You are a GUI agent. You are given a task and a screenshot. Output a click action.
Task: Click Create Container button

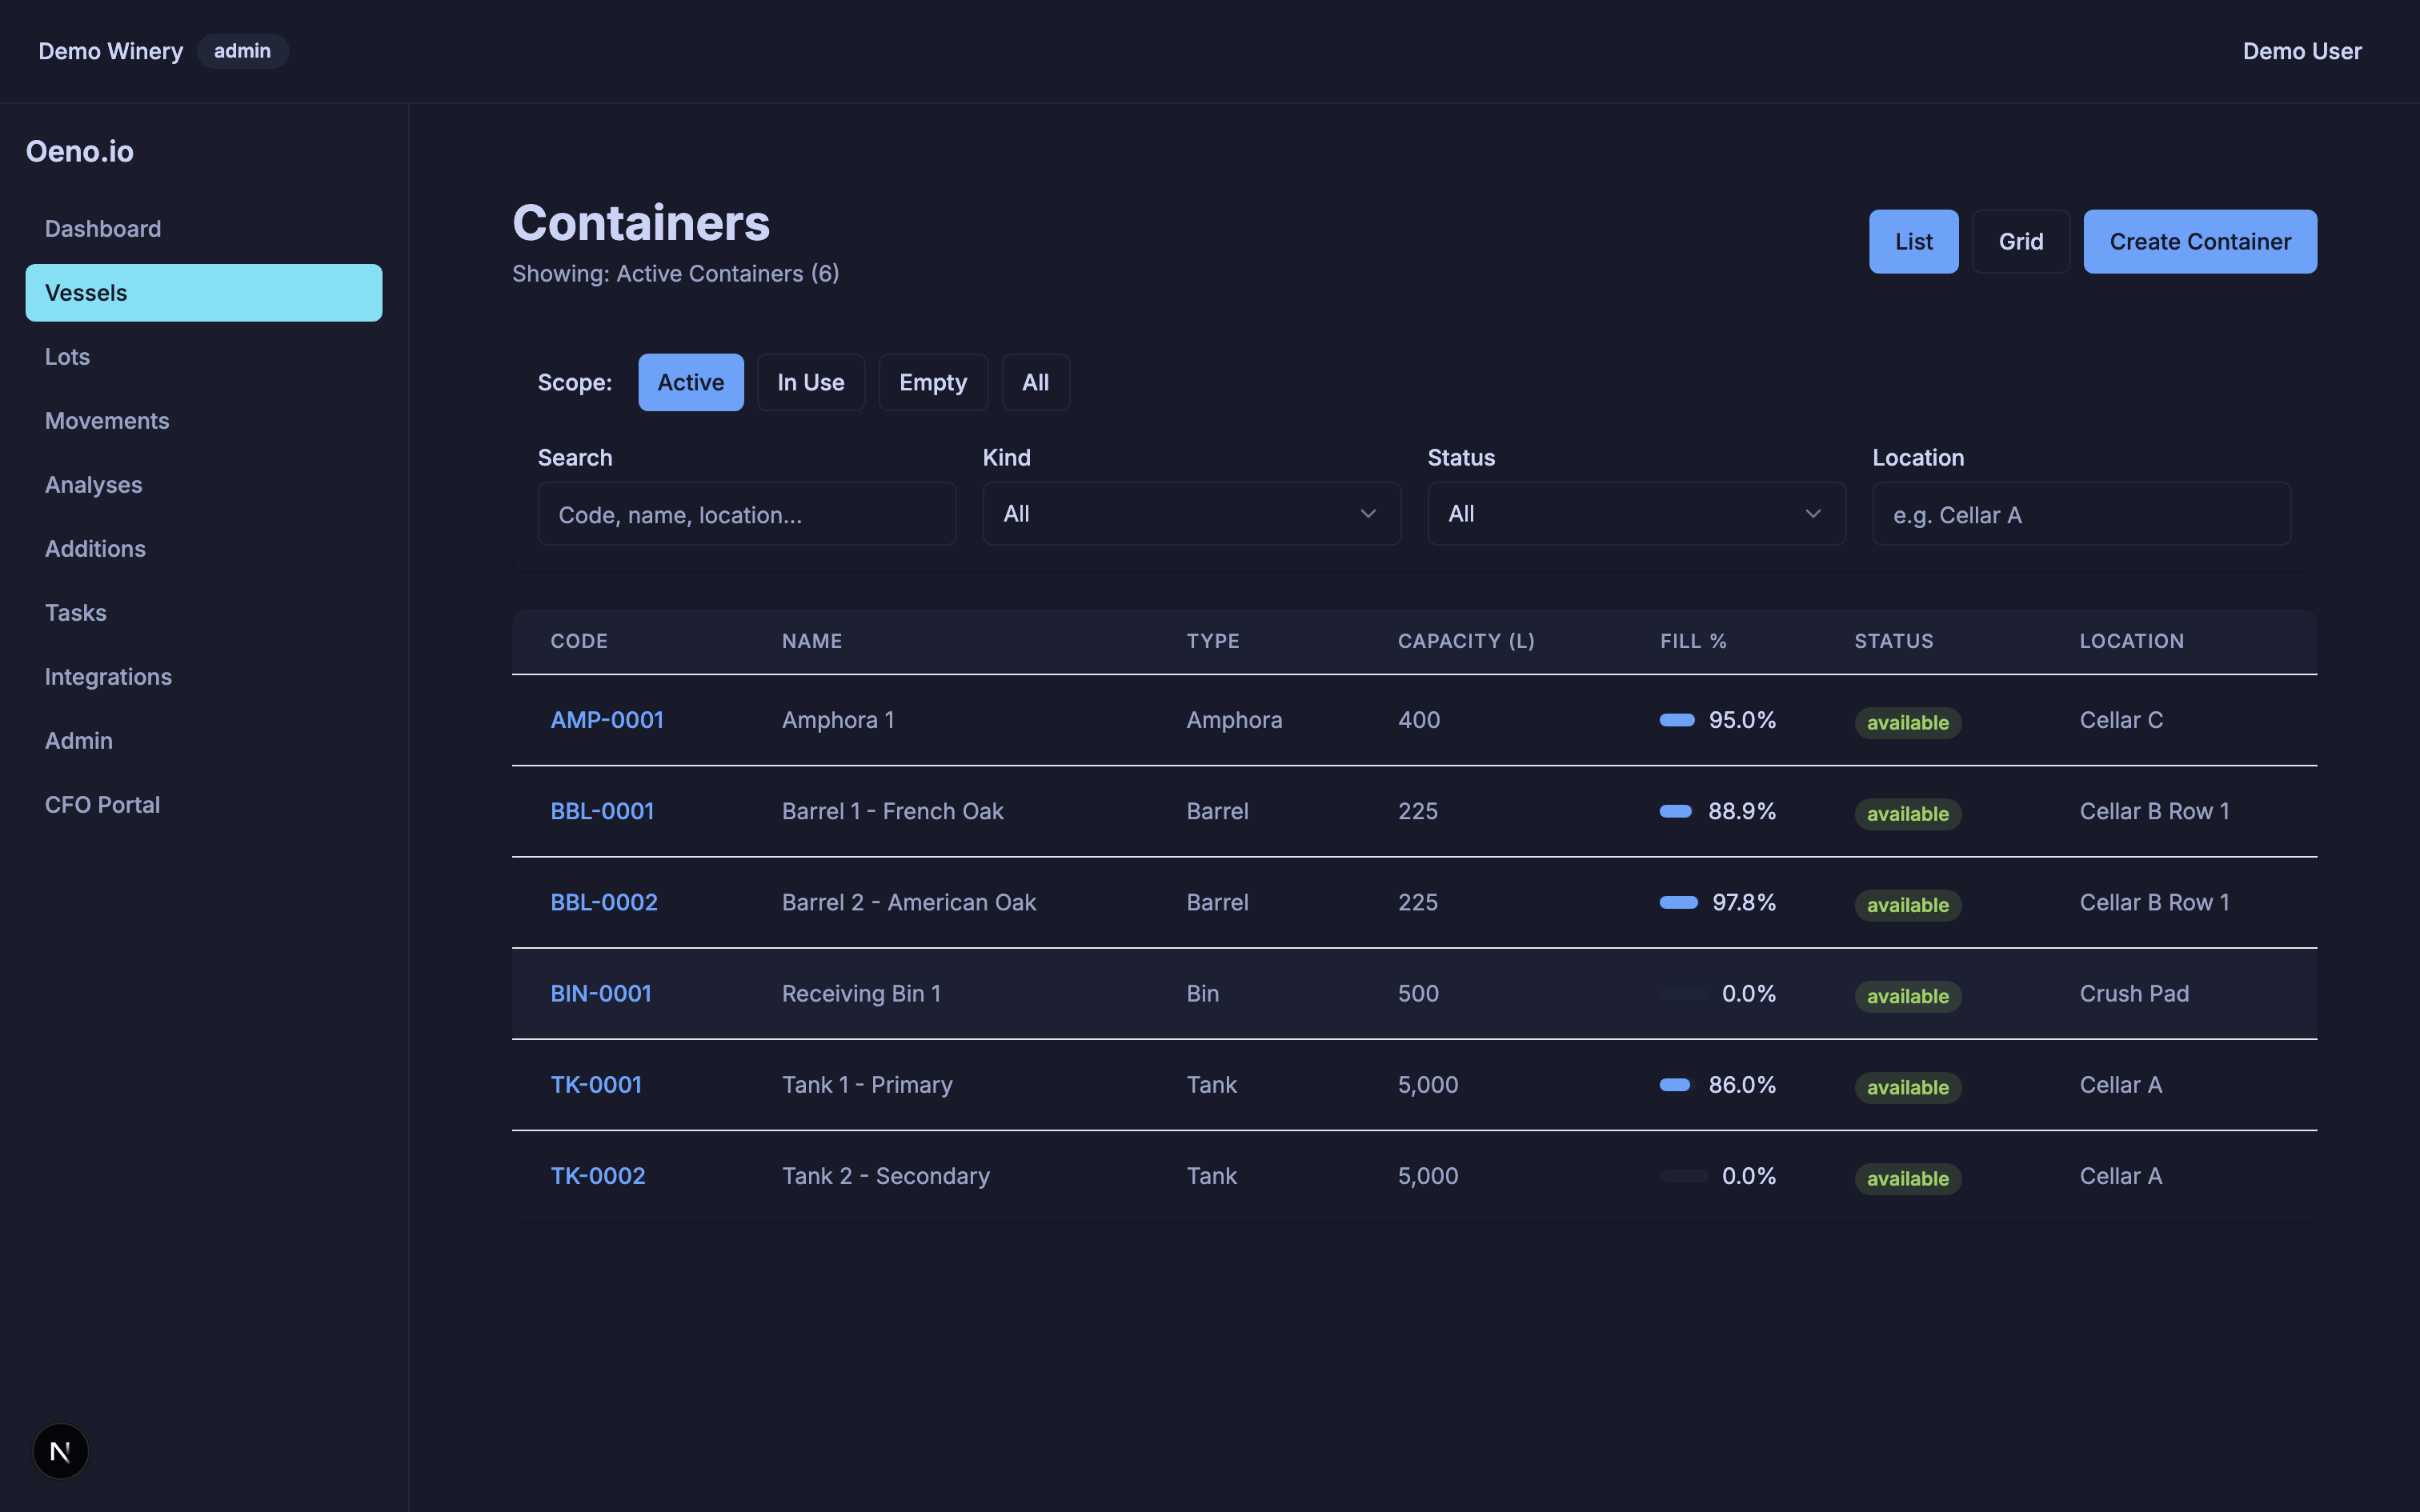(2199, 241)
